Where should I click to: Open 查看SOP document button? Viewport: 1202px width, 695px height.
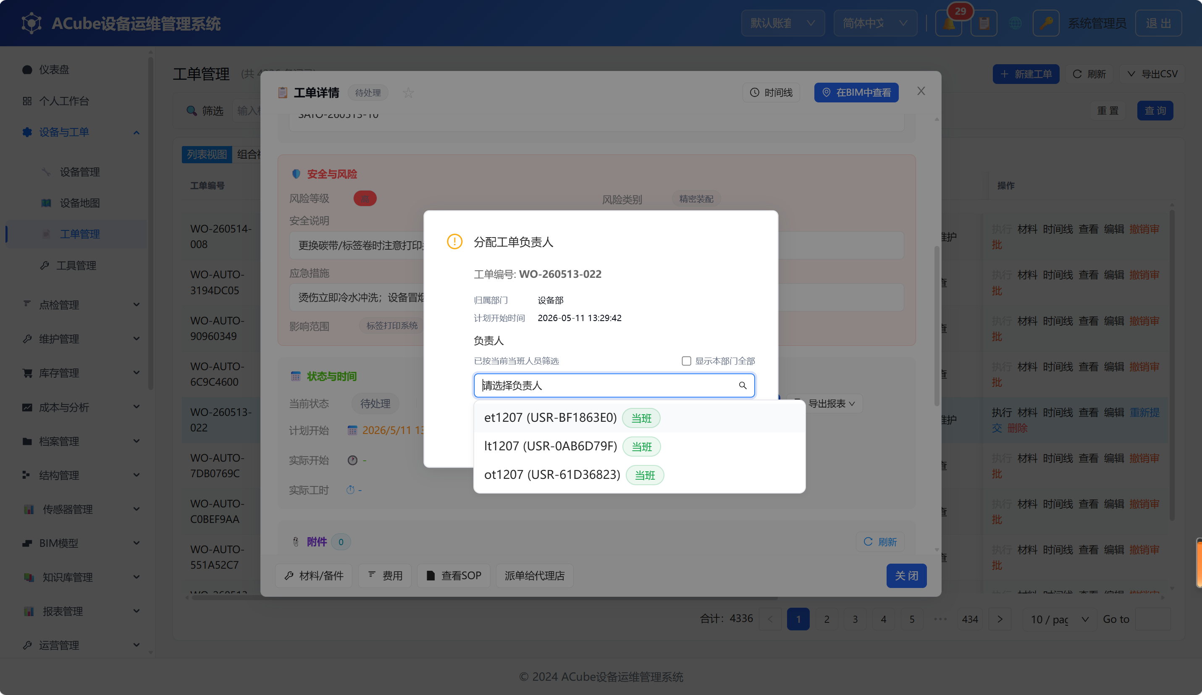454,575
